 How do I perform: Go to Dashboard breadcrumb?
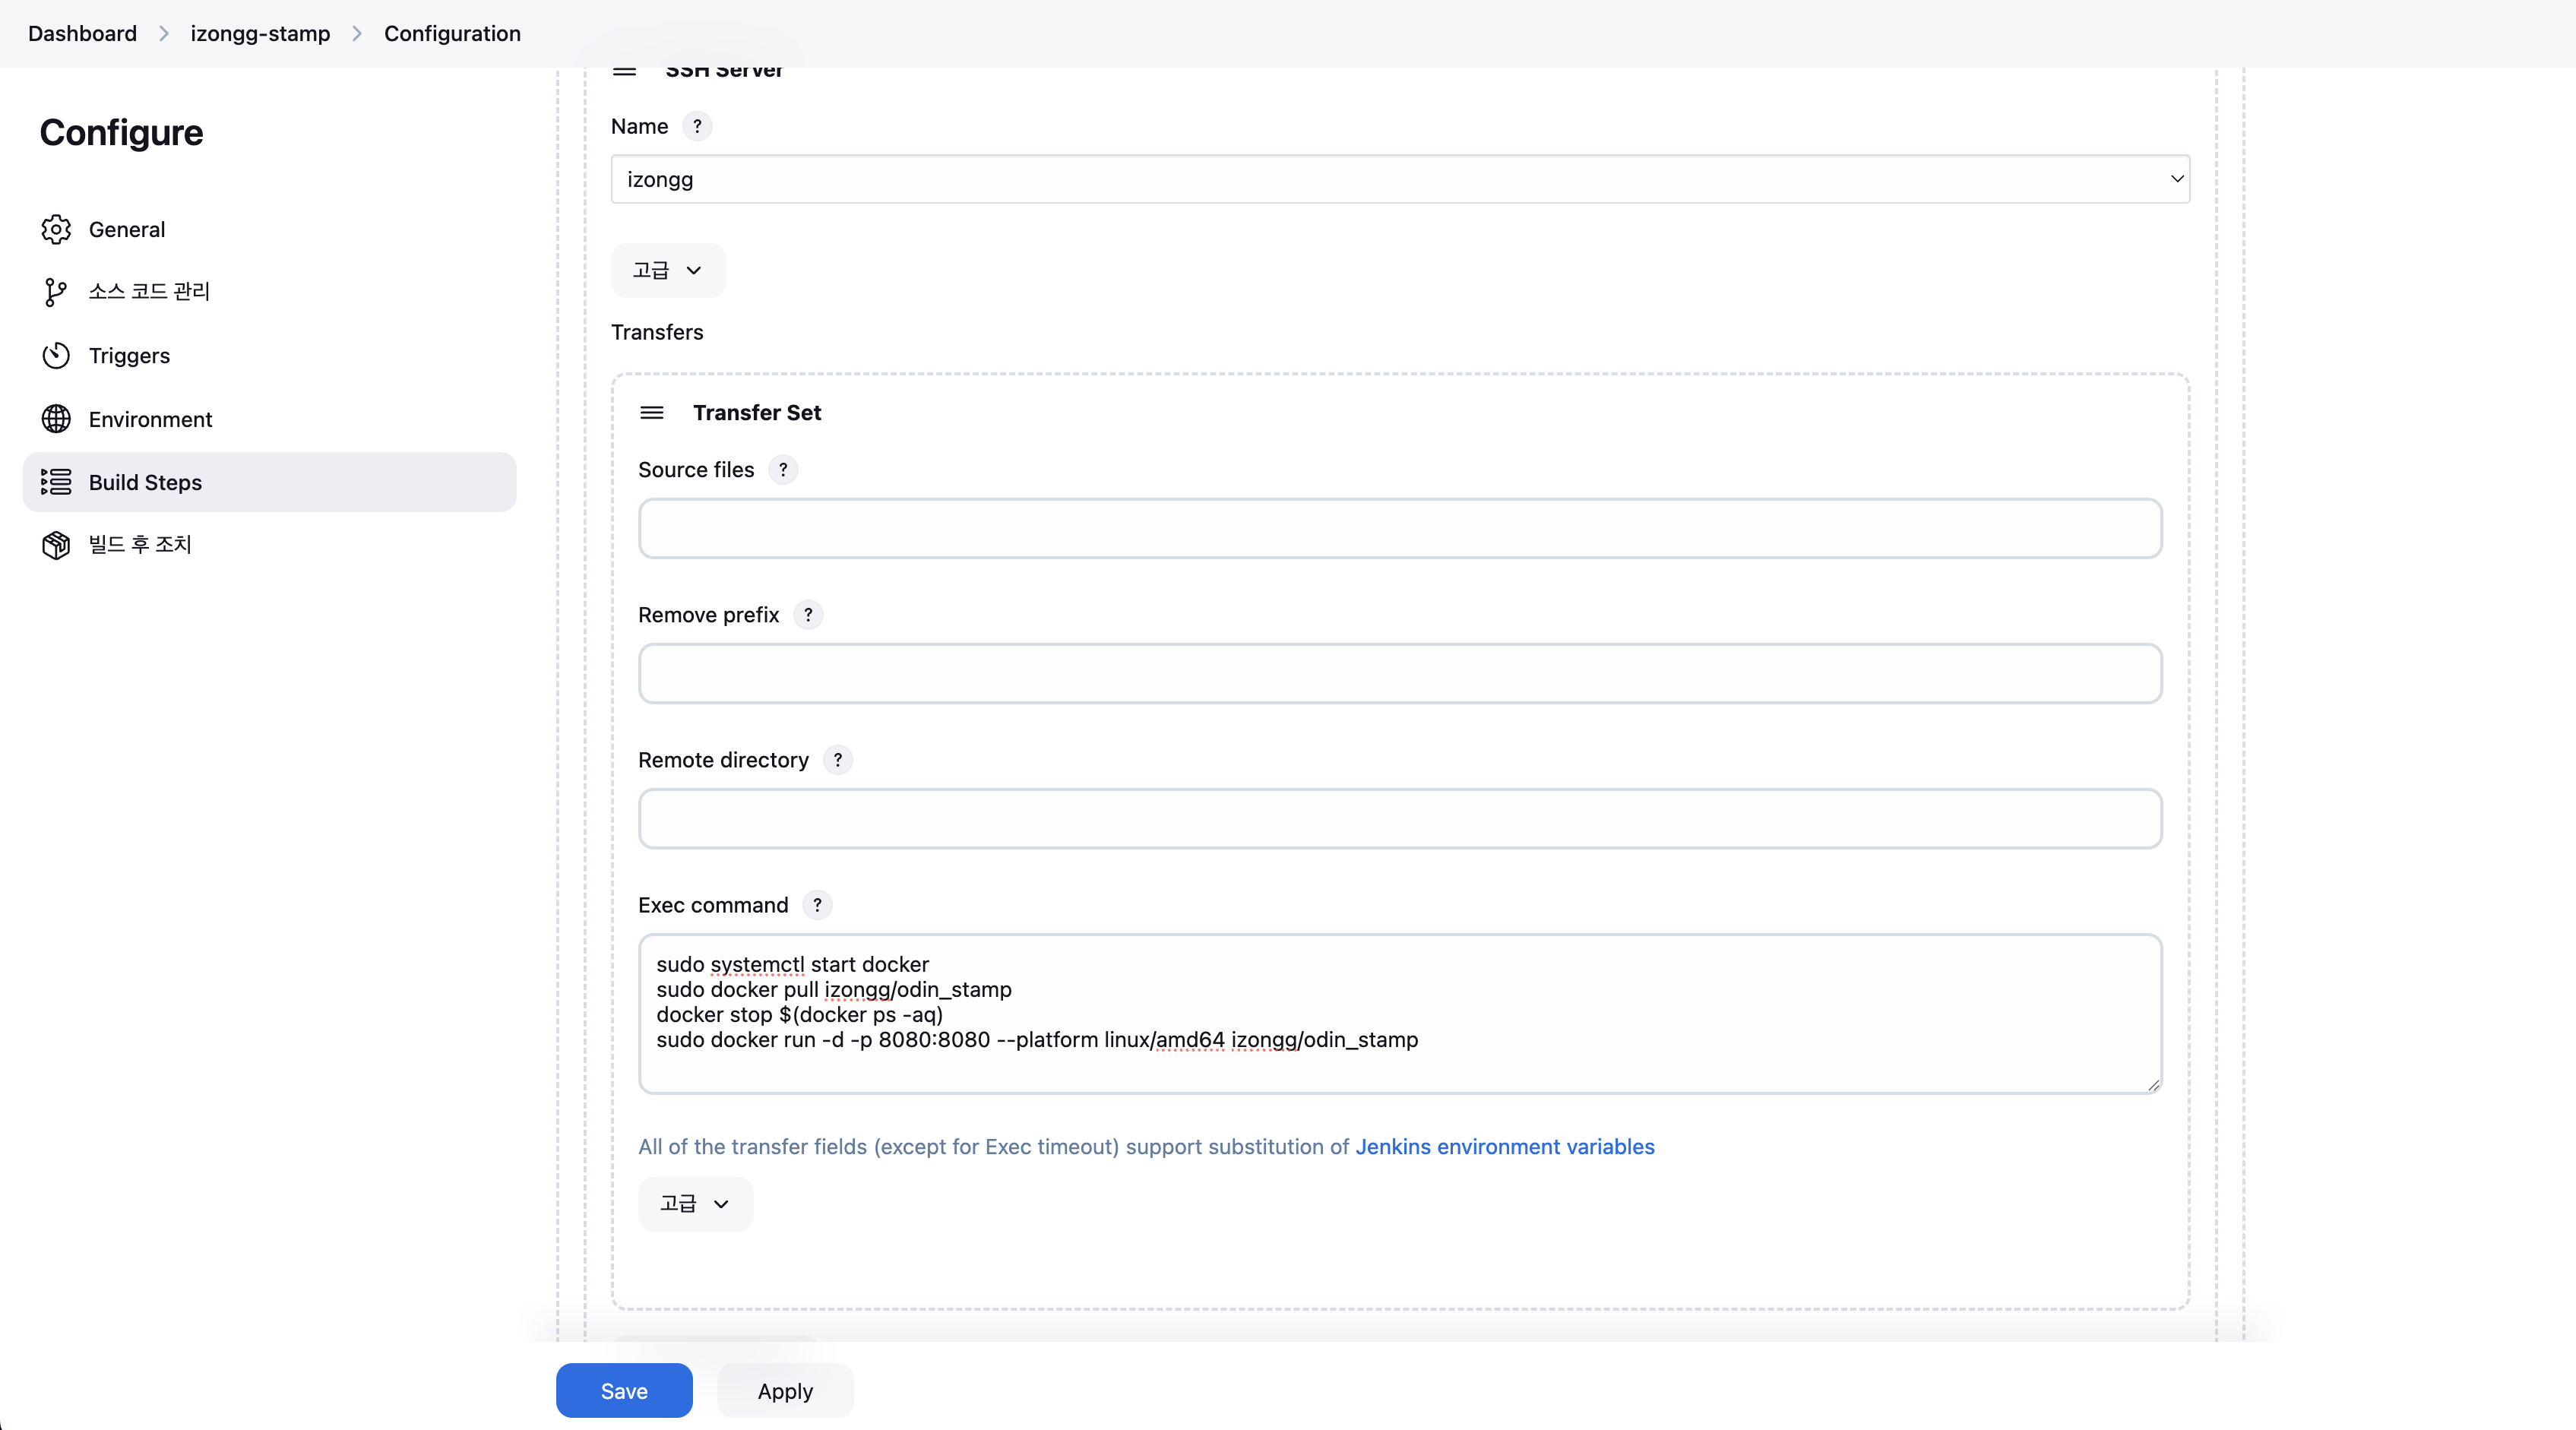[82, 34]
